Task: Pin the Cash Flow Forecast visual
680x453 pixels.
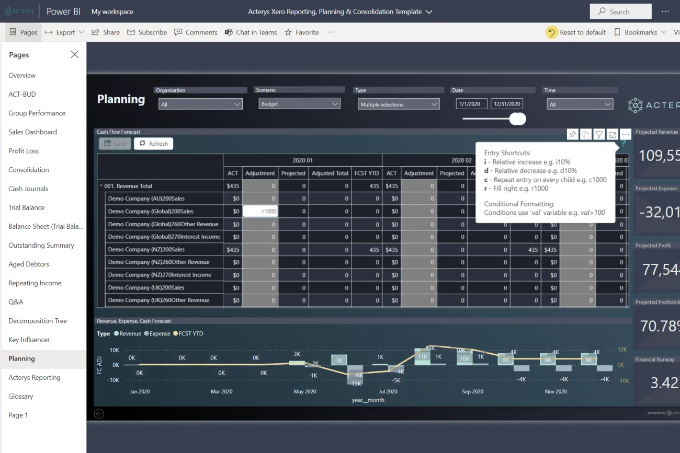Action: click(x=572, y=135)
